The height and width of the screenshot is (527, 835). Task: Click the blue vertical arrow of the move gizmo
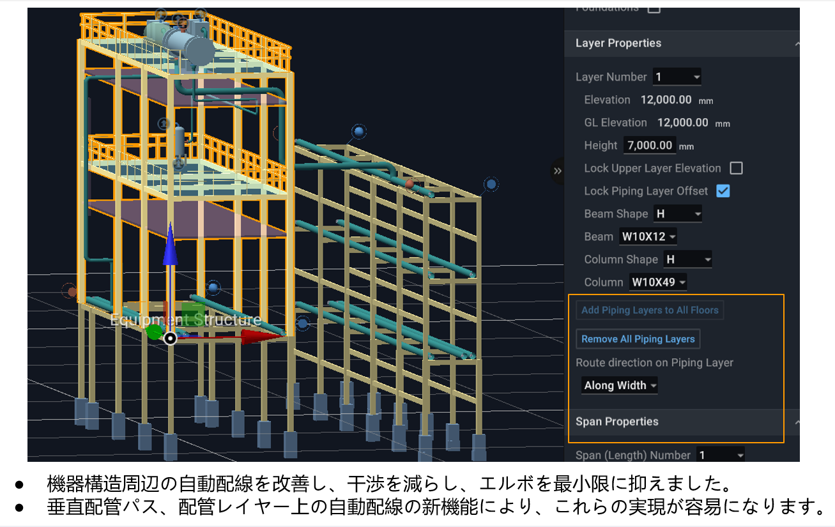click(x=169, y=246)
